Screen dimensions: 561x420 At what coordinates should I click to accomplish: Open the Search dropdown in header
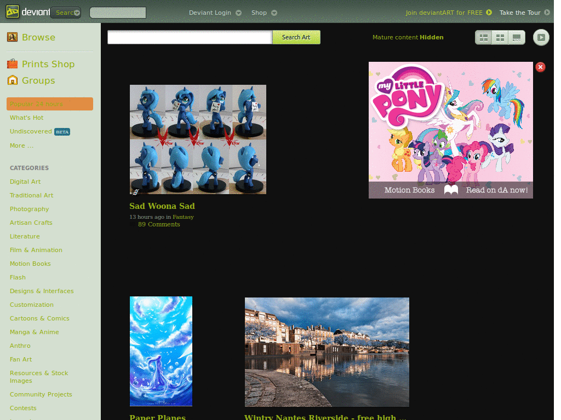pos(66,13)
